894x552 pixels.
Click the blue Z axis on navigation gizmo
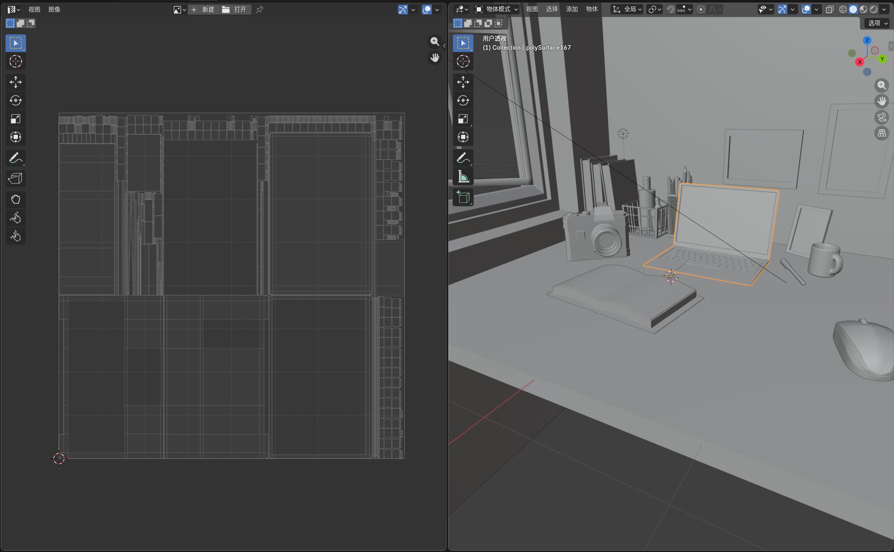click(867, 40)
